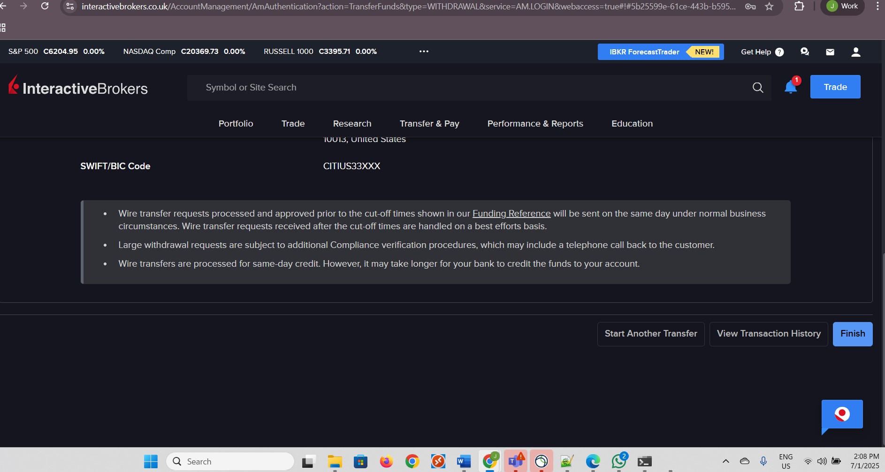Open Task View on the taskbar
Screen dimensions: 885x472
pyautogui.click(x=309, y=462)
